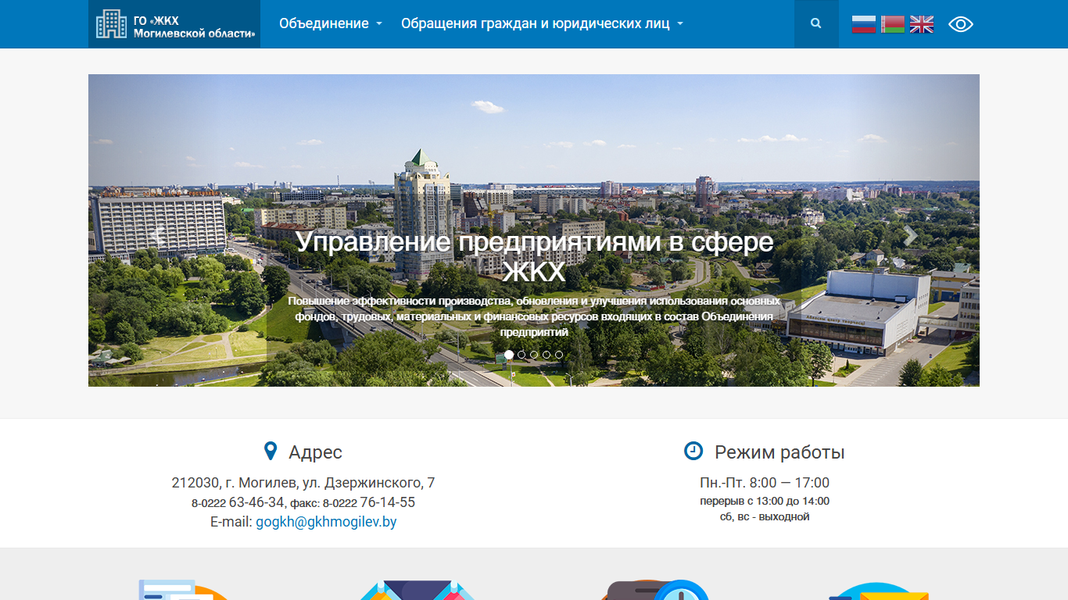Click сб, вс - выходной text
1068x600 pixels.
click(x=765, y=517)
